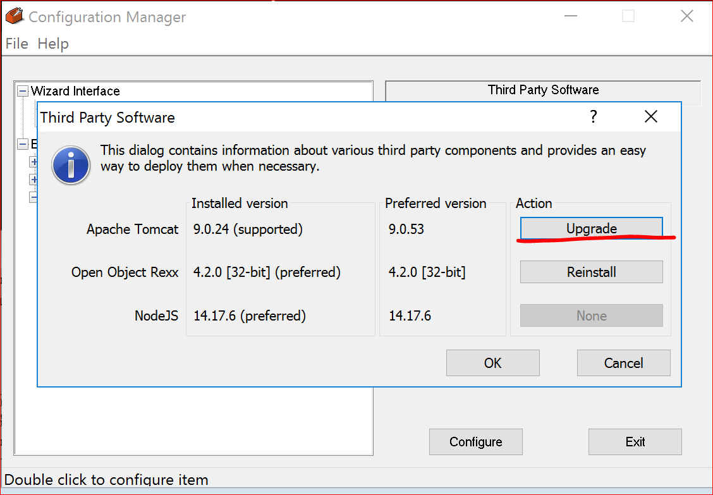Upgrade Apache Tomcat to preferred version
Image resolution: width=713 pixels, height=495 pixels.
point(591,228)
